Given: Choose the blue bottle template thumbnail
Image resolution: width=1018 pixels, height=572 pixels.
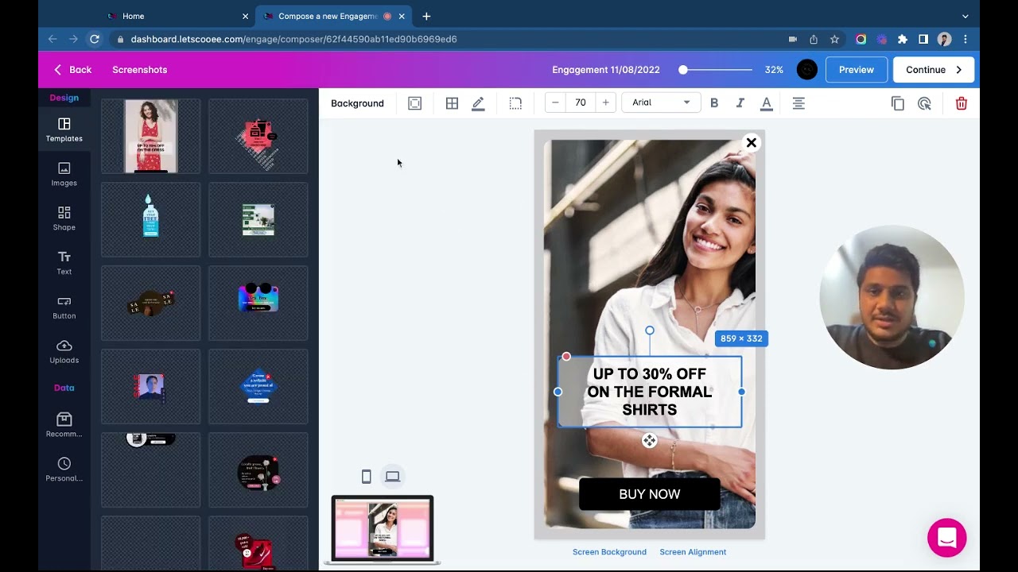Looking at the screenshot, I should 151,219.
